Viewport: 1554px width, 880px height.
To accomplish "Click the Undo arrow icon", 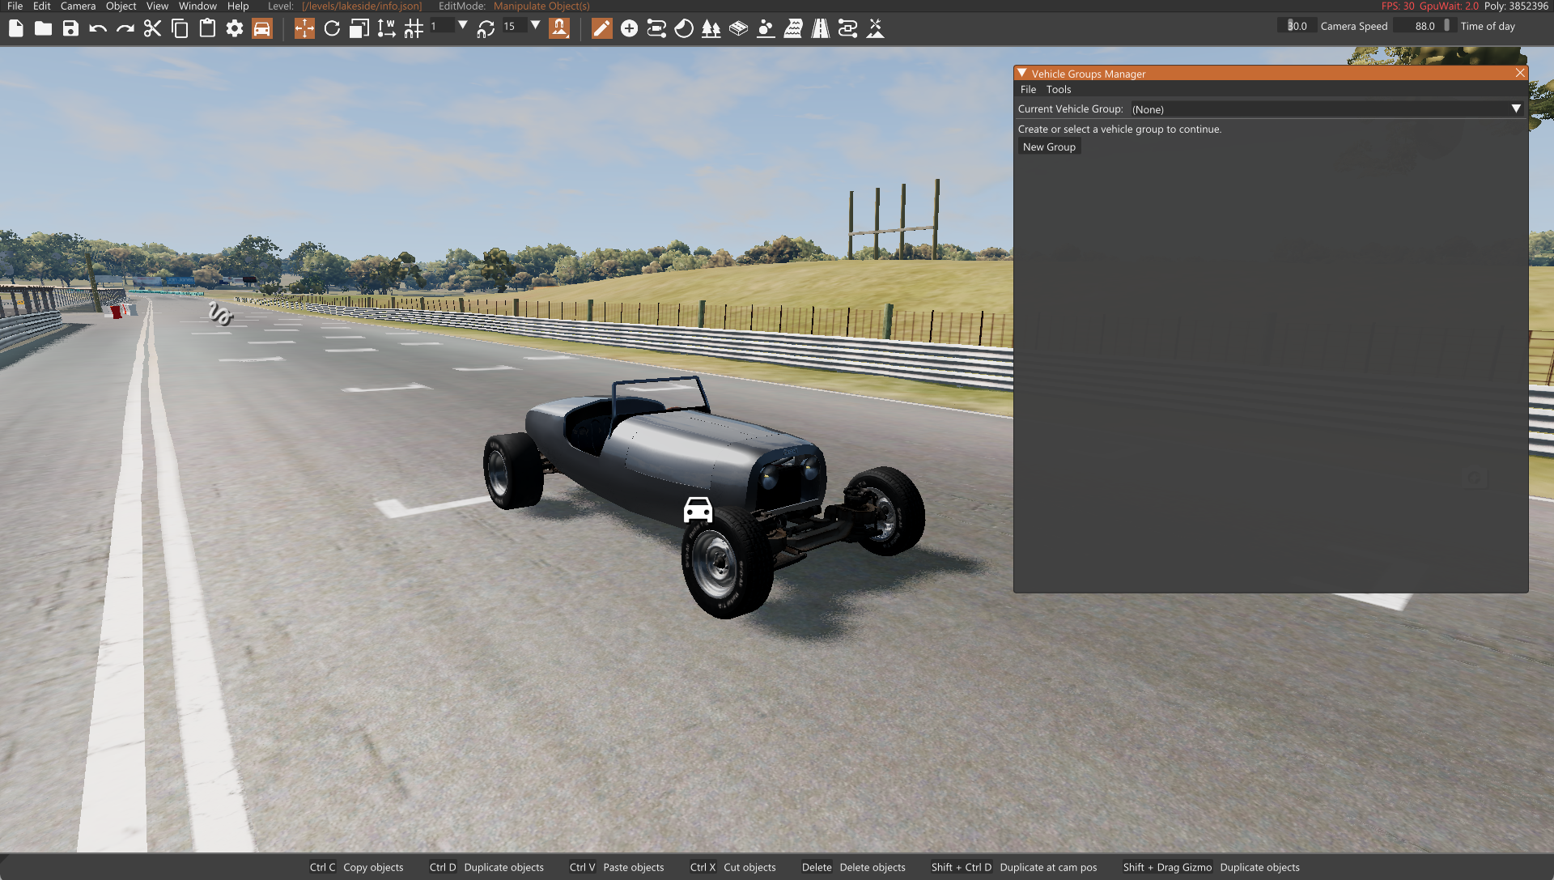I will tap(98, 29).
